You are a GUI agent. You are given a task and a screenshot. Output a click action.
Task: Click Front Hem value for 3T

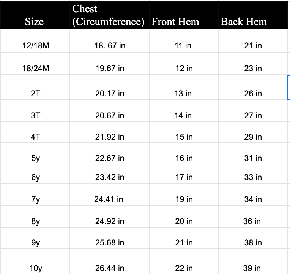tap(184, 115)
